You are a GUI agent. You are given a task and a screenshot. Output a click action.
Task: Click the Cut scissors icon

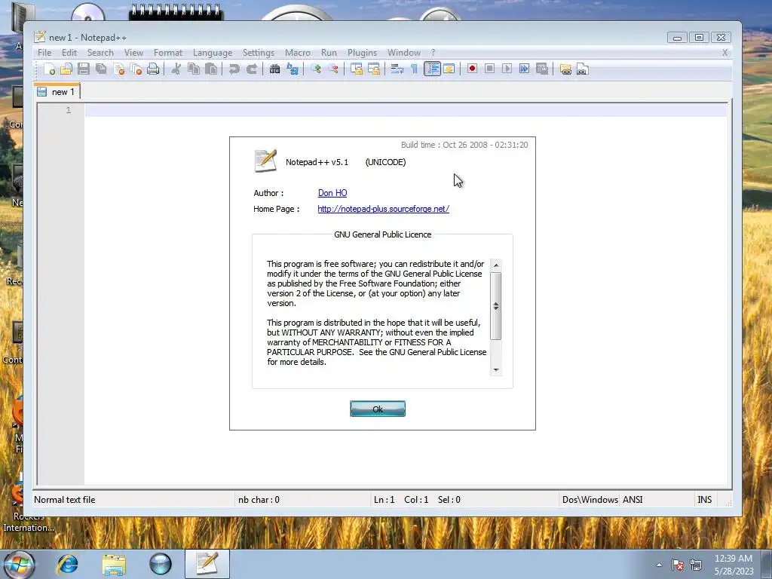pyautogui.click(x=176, y=69)
